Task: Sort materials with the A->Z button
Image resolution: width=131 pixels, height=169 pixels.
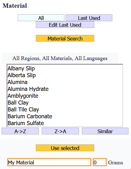Action: 20,131
